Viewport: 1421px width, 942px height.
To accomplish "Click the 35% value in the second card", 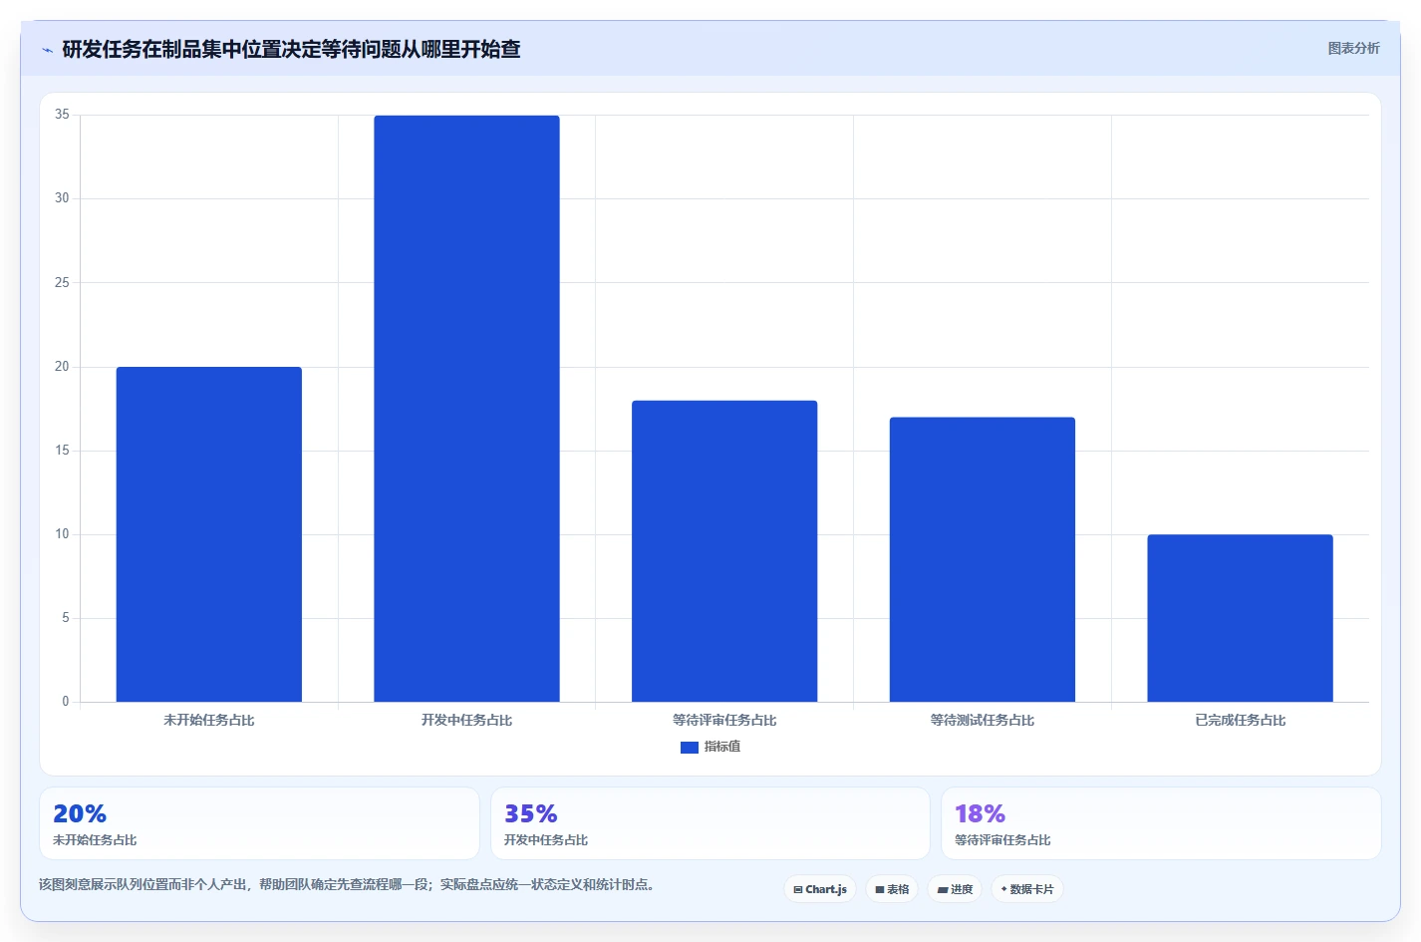I will (x=531, y=813).
